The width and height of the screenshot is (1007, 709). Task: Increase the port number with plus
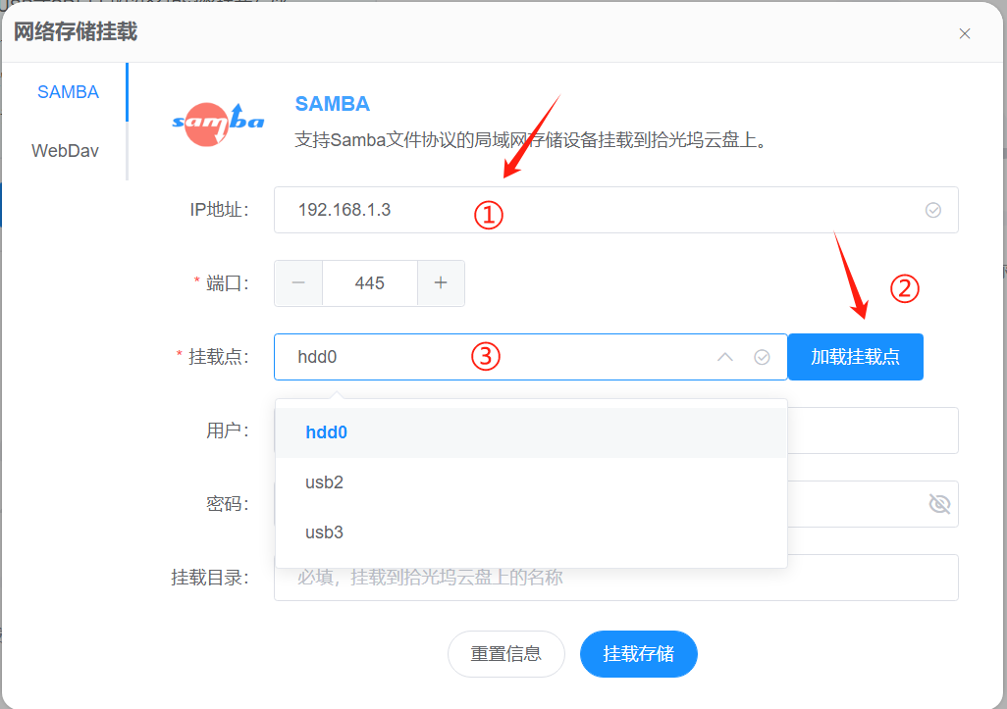tap(441, 283)
